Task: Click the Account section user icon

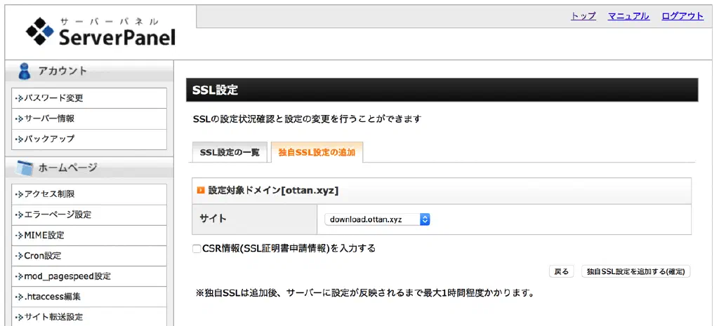Action: (x=25, y=71)
